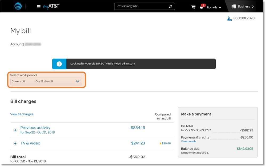Expand TV & Video charges section

15,143
